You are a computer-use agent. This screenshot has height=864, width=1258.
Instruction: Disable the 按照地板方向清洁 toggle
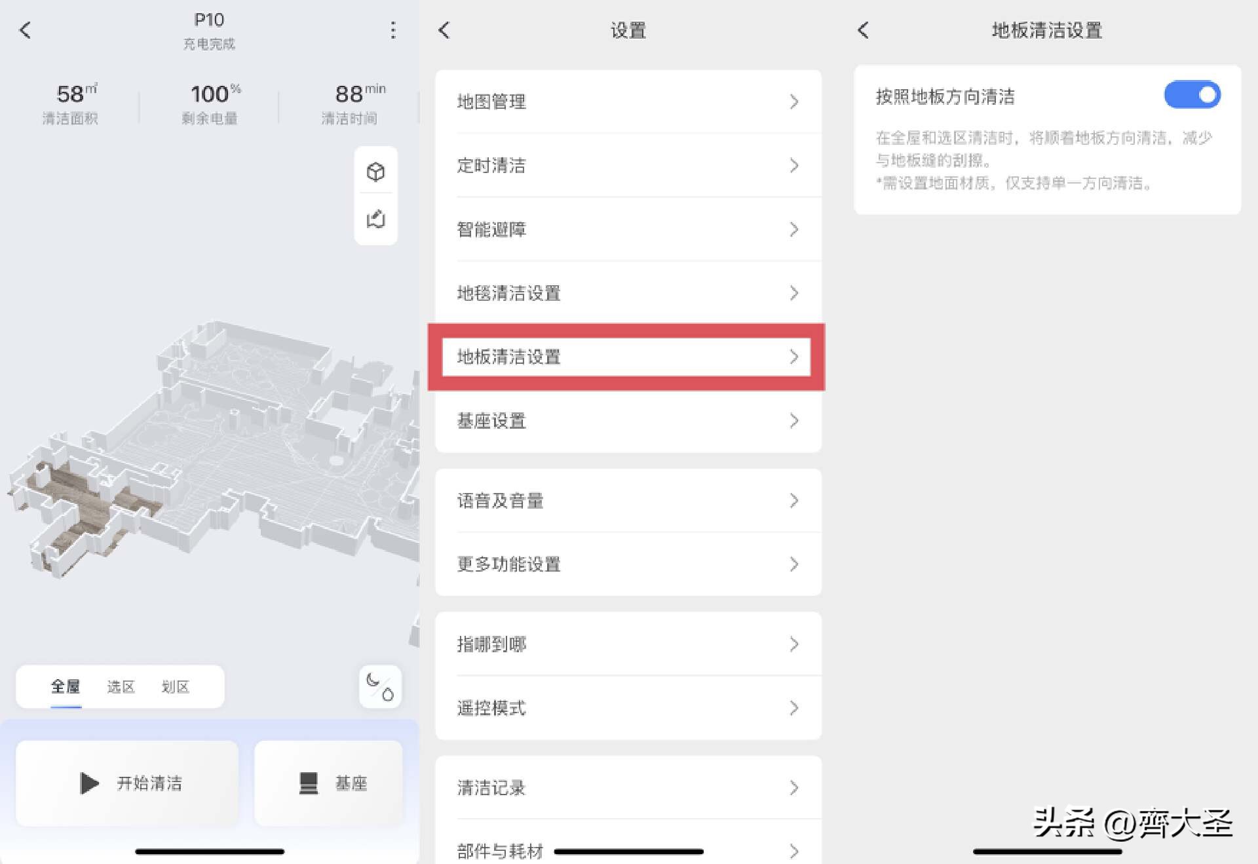[1192, 96]
